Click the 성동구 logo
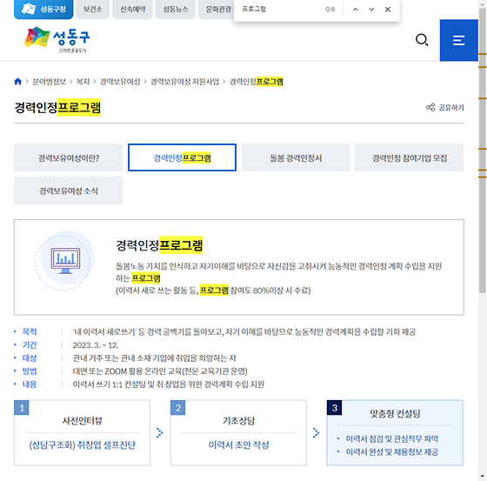 click(x=57, y=40)
